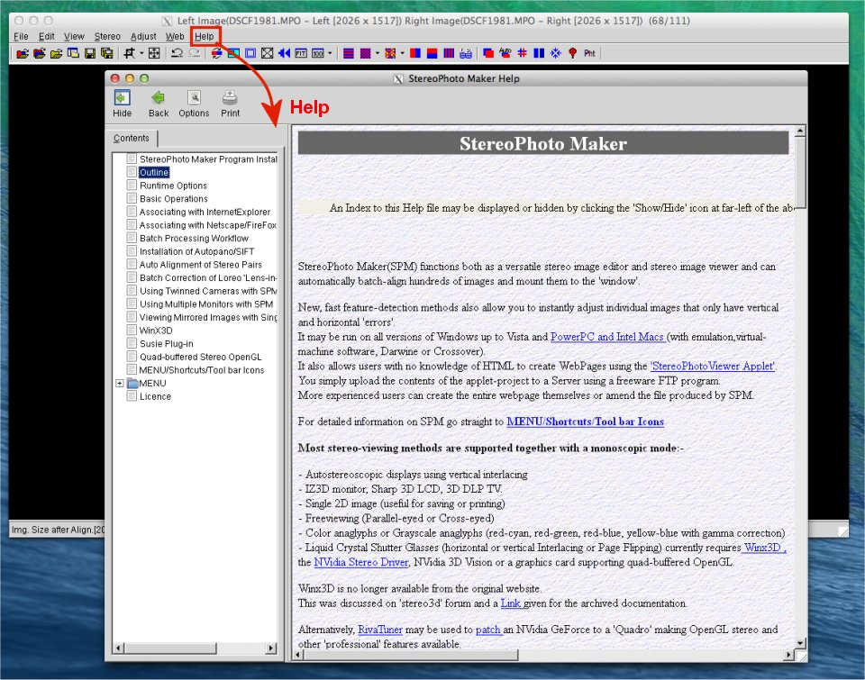
Task: Select 'Auto Alignment of Stereo Pairs' topic
Action: tap(201, 265)
